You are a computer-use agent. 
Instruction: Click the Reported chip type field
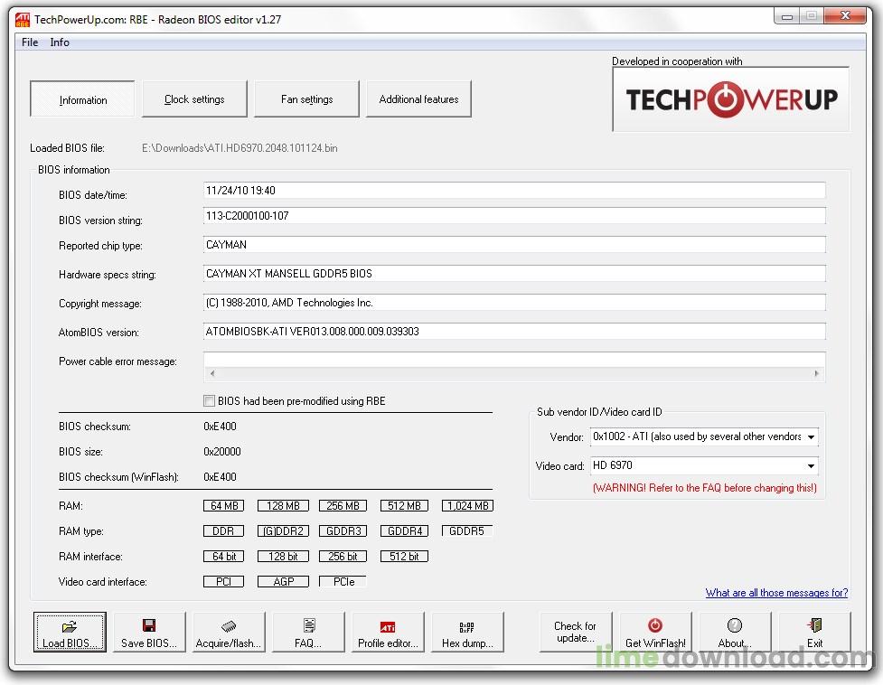(514, 245)
